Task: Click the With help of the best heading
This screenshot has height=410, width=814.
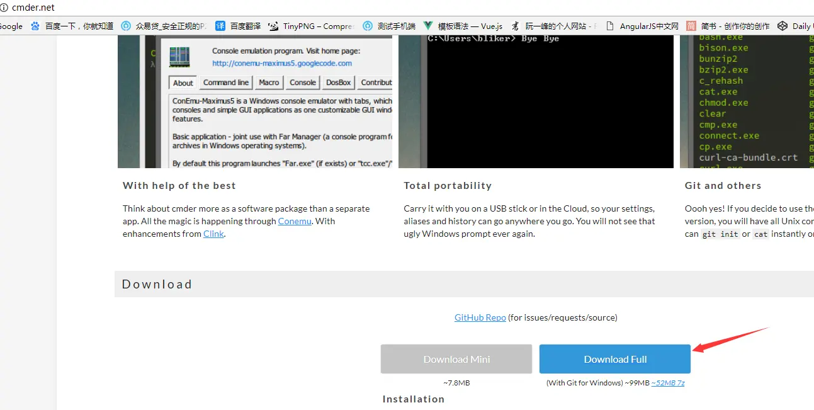Action: pos(179,185)
